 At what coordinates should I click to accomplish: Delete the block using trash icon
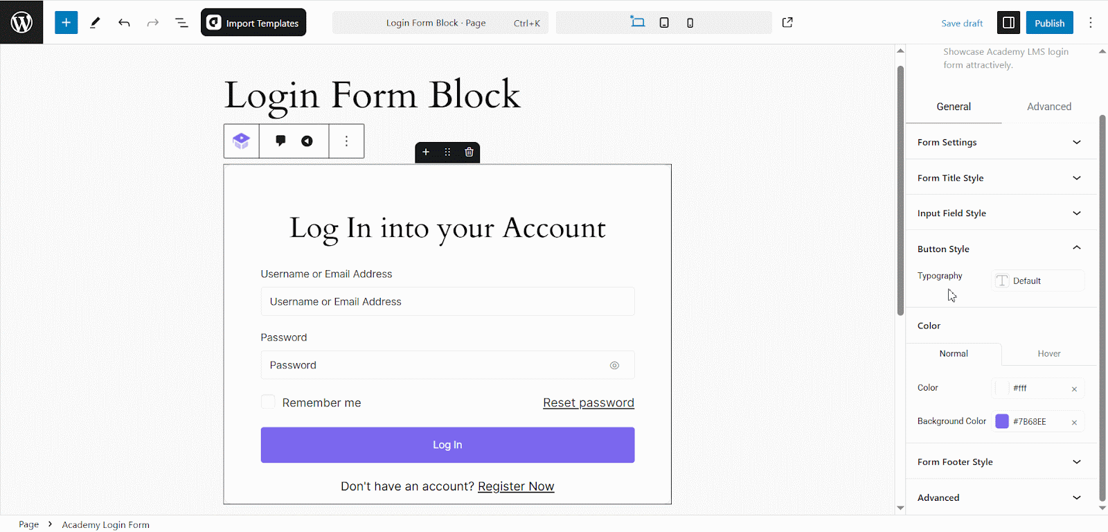point(469,152)
